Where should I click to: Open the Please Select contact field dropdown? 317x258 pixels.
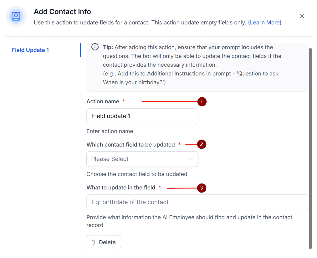click(x=138, y=159)
